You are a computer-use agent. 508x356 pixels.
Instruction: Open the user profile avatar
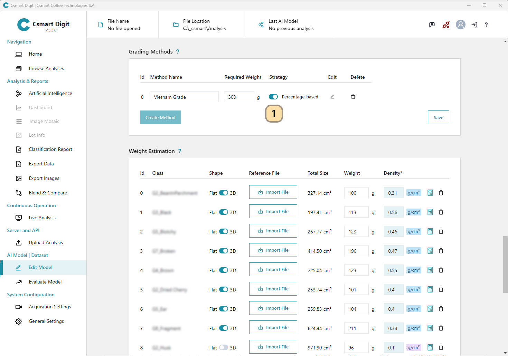[460, 25]
